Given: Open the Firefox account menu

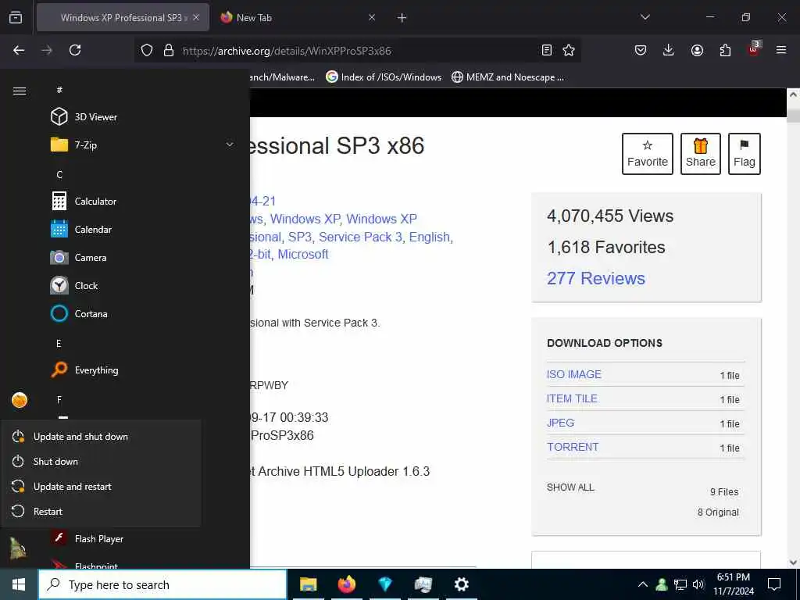Looking at the screenshot, I should [x=697, y=50].
